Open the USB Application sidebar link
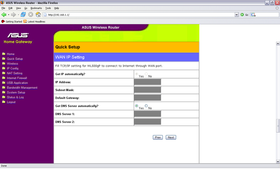 pyautogui.click(x=17, y=83)
